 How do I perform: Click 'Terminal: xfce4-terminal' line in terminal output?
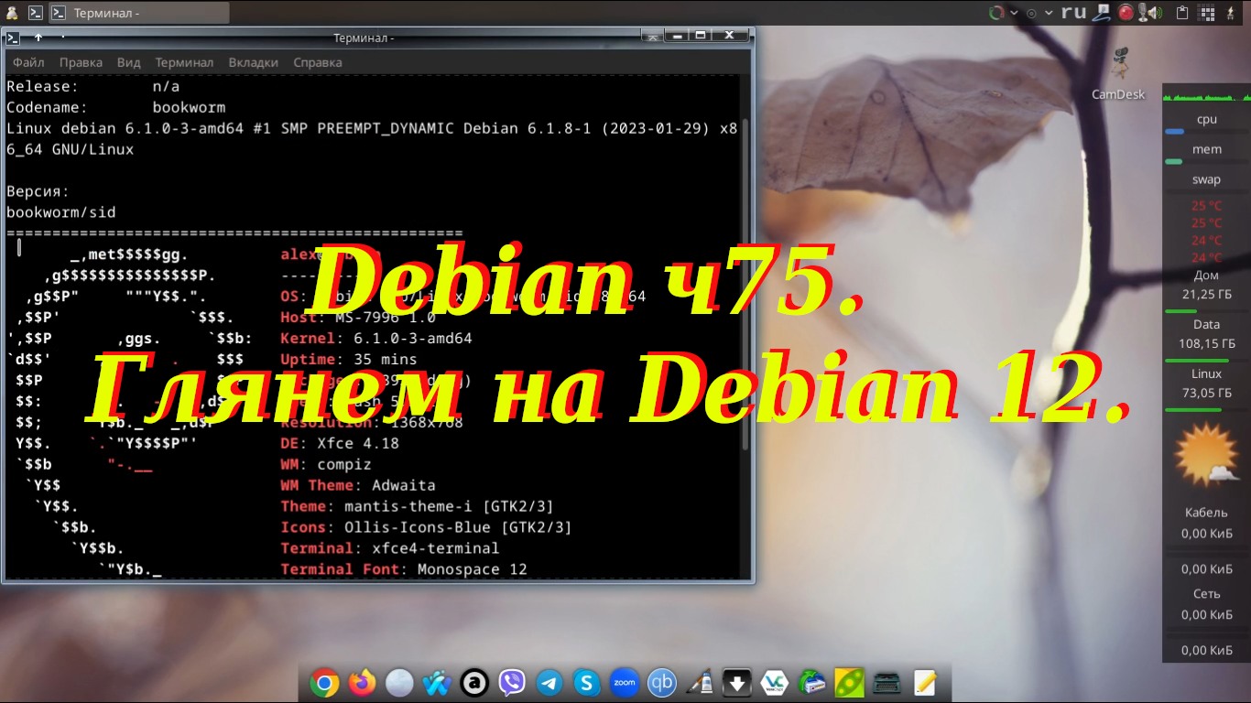coord(390,548)
